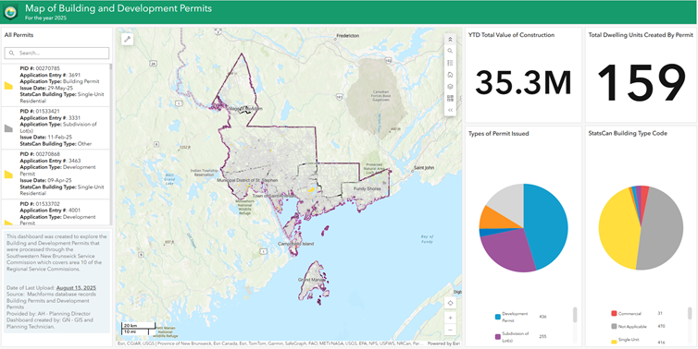Open the map legend list icon
This screenshot has width=698, height=349.
point(450,63)
